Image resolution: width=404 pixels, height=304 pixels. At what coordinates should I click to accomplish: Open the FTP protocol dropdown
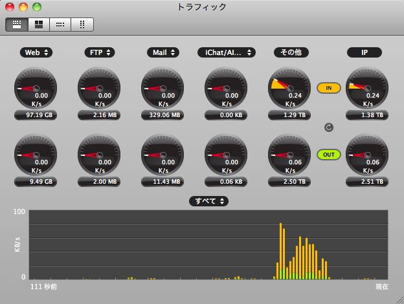click(x=99, y=52)
